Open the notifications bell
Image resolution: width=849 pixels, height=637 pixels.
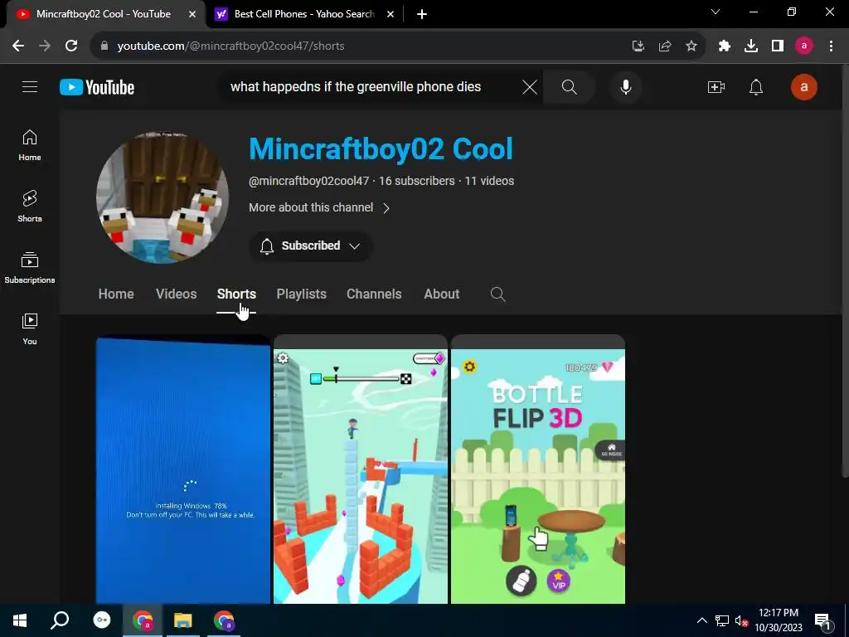[x=756, y=86]
